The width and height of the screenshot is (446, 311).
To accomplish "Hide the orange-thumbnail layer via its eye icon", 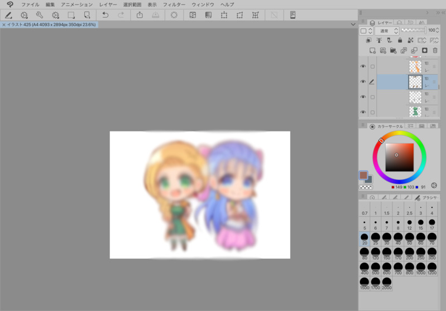I will (x=363, y=66).
